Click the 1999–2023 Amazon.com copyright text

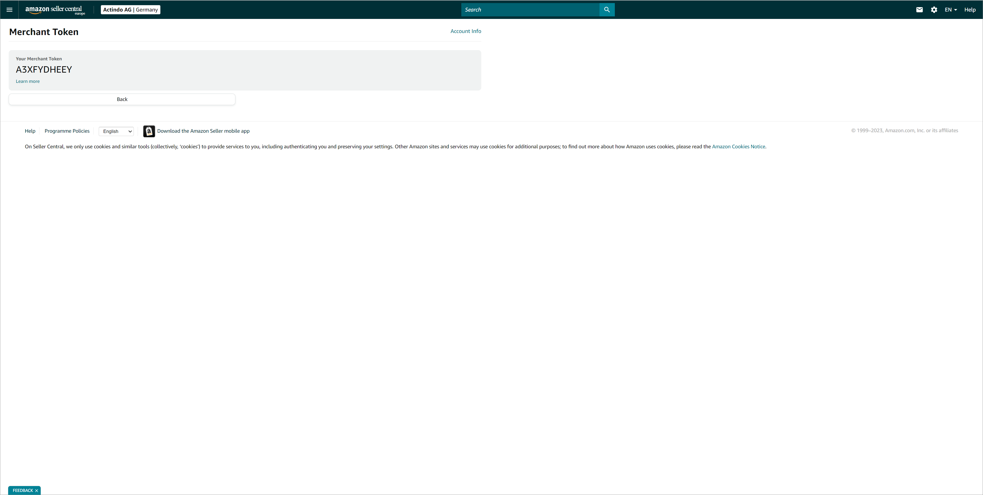[904, 130]
